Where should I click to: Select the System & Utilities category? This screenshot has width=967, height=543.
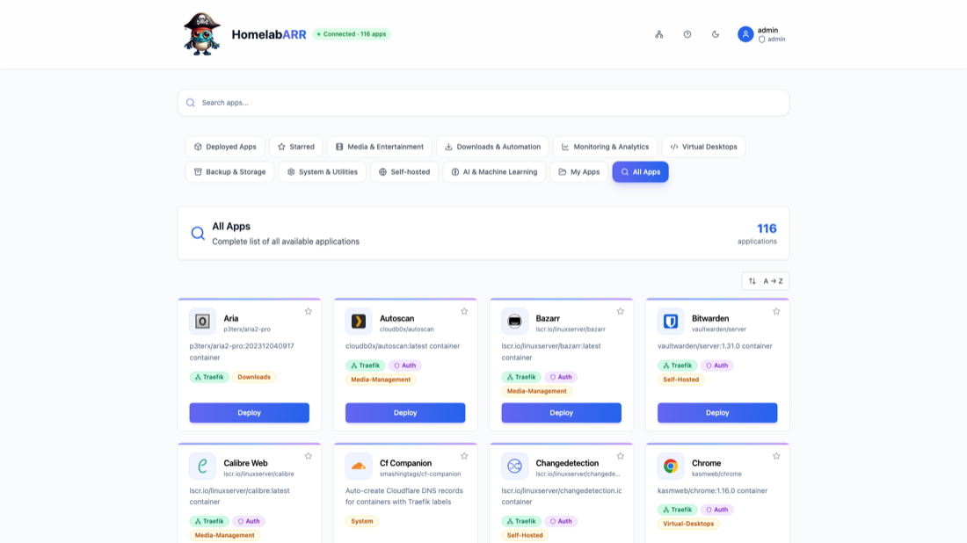(x=322, y=172)
